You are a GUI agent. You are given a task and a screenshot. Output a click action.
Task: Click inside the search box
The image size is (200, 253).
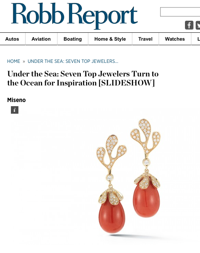click(x=180, y=12)
